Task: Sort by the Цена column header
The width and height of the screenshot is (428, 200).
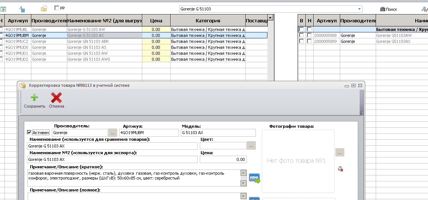Action: click(x=156, y=21)
